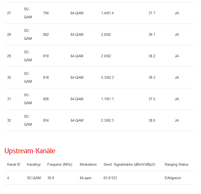
Task: Select the 38.2 value in row 29
Action: click(x=152, y=56)
